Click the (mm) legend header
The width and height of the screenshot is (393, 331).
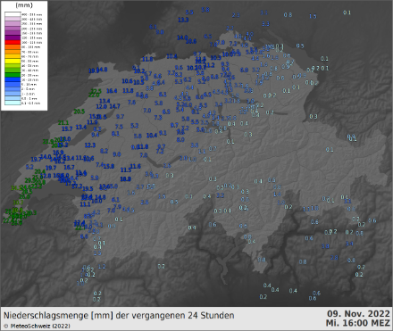click(24, 5)
